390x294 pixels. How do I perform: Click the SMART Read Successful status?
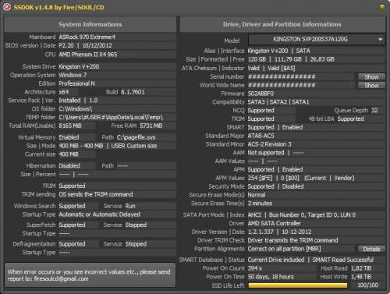point(342,260)
